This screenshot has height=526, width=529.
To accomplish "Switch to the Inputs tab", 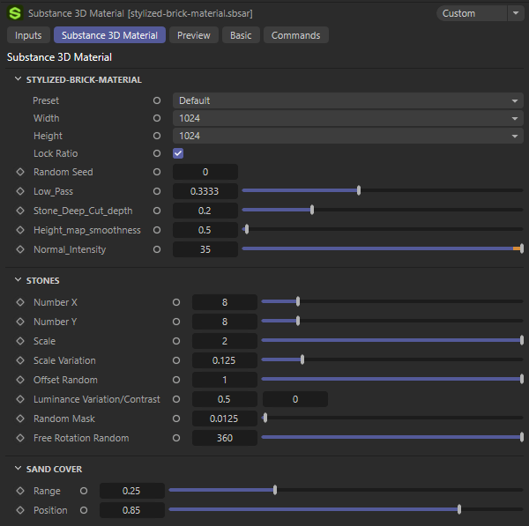I will (28, 35).
